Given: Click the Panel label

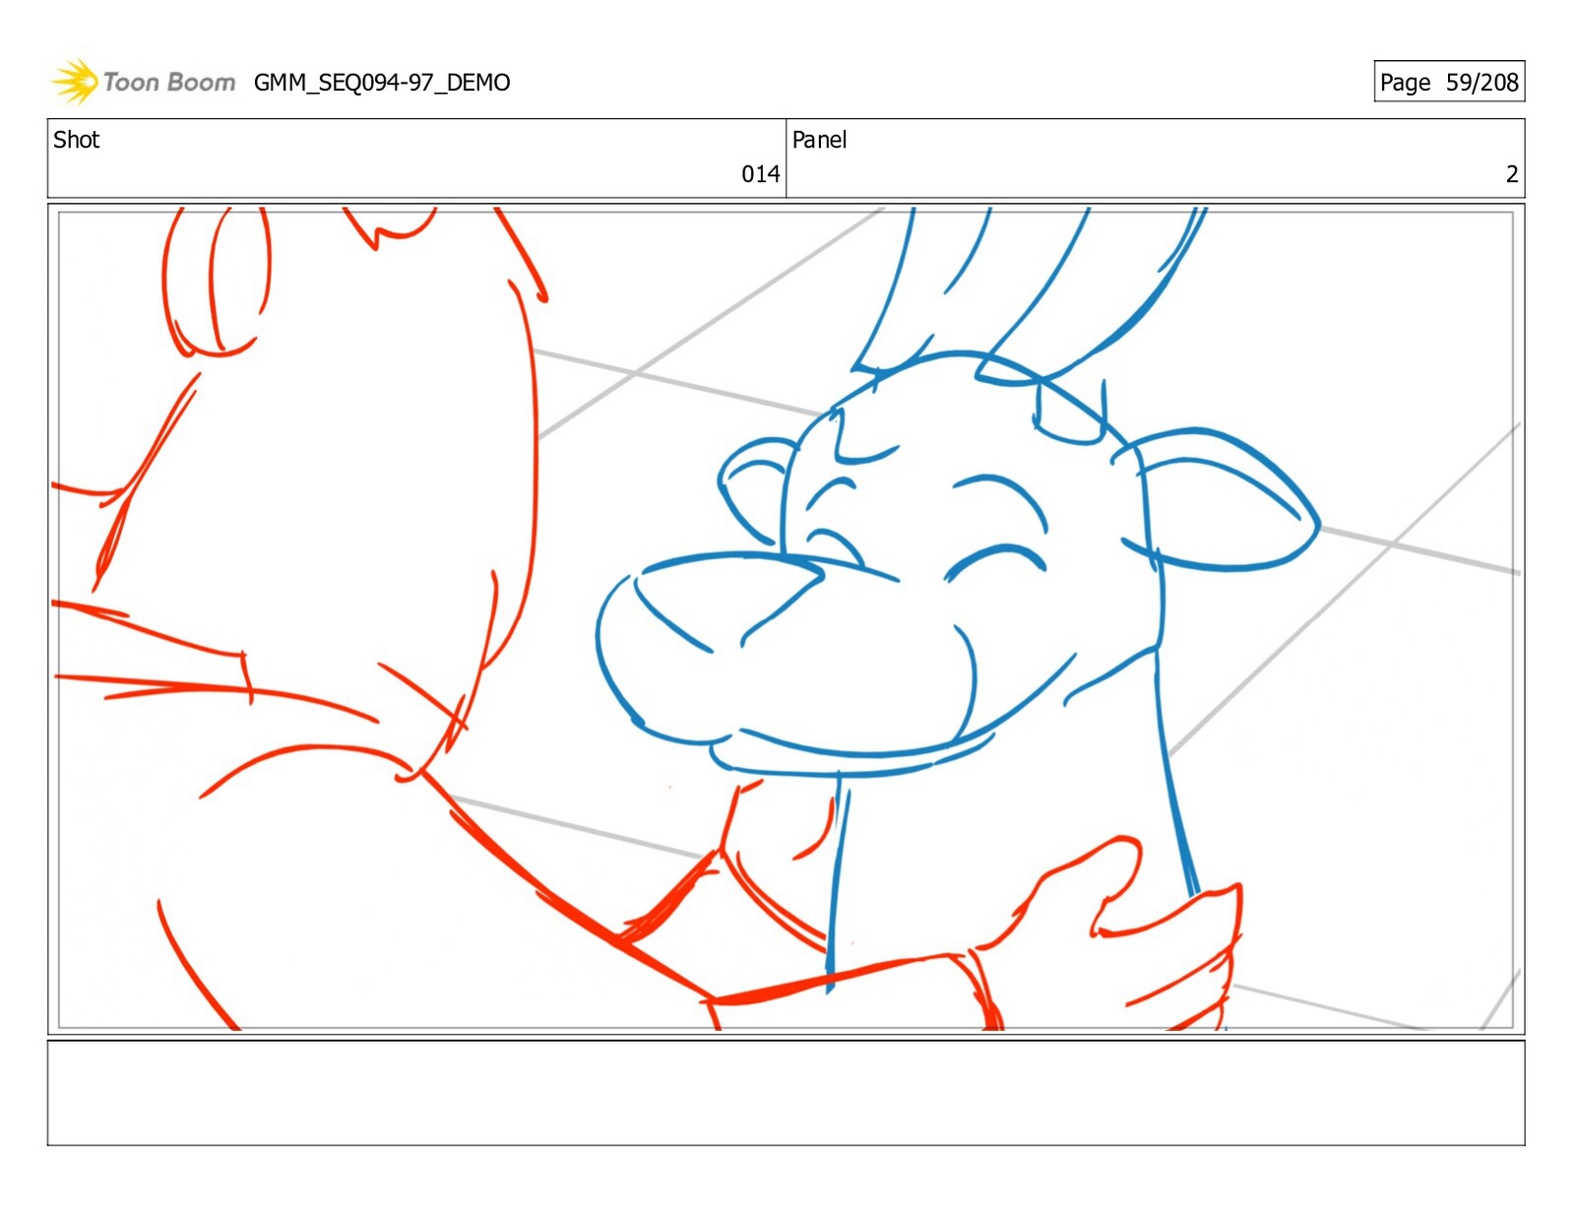Looking at the screenshot, I should [x=819, y=140].
